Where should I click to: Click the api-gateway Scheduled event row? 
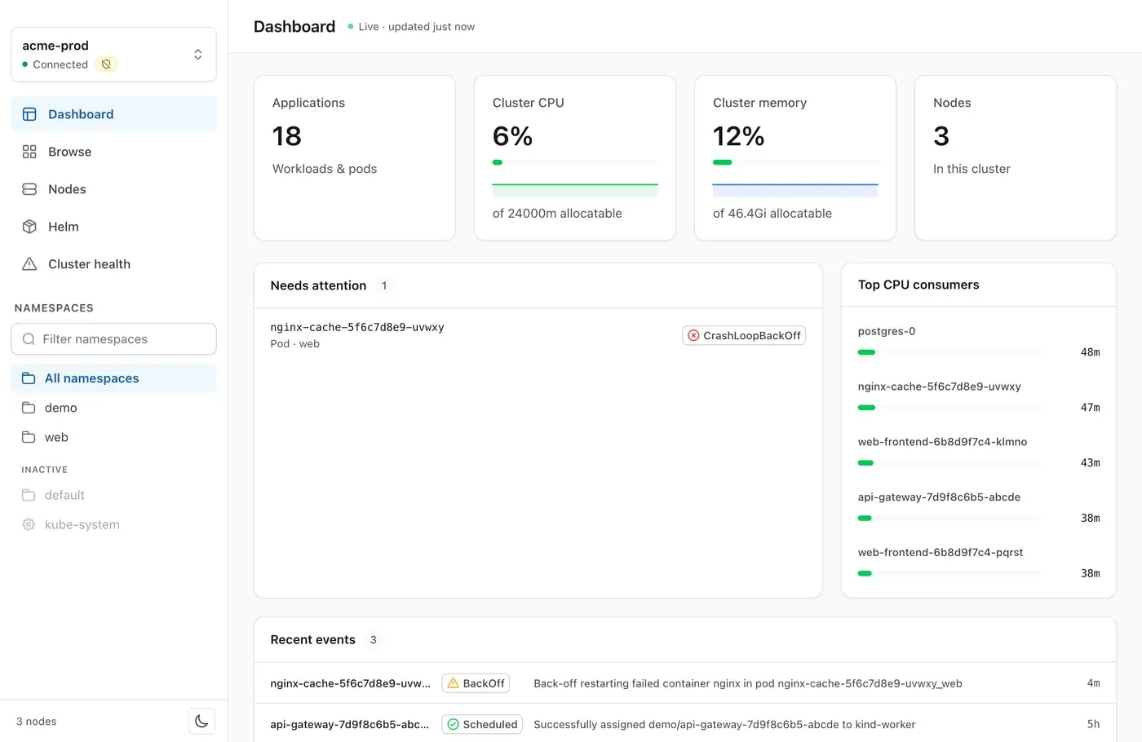[684, 724]
